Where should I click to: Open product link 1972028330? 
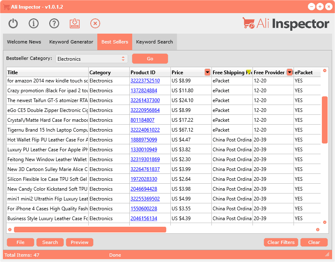click(x=144, y=179)
